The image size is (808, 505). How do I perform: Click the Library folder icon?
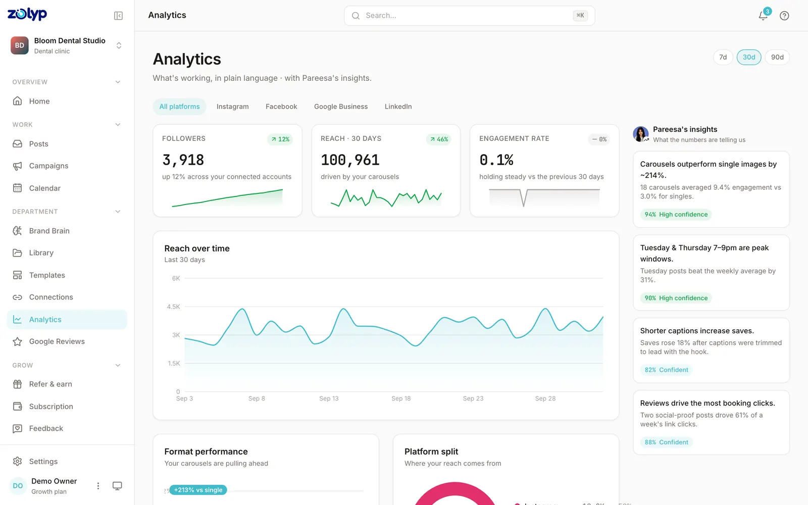click(x=18, y=252)
